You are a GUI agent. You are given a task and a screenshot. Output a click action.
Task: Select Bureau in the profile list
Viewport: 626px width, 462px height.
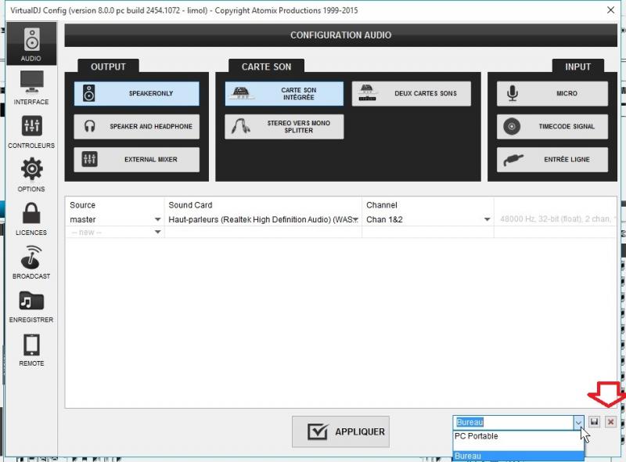(x=516, y=456)
